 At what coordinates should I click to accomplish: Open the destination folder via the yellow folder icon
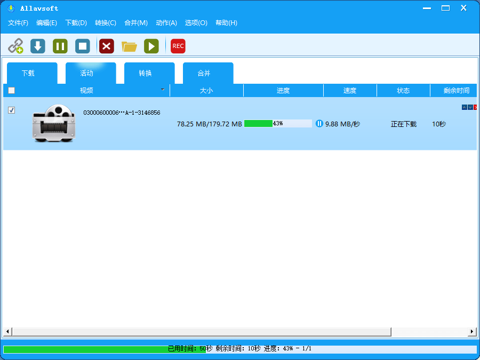point(129,46)
